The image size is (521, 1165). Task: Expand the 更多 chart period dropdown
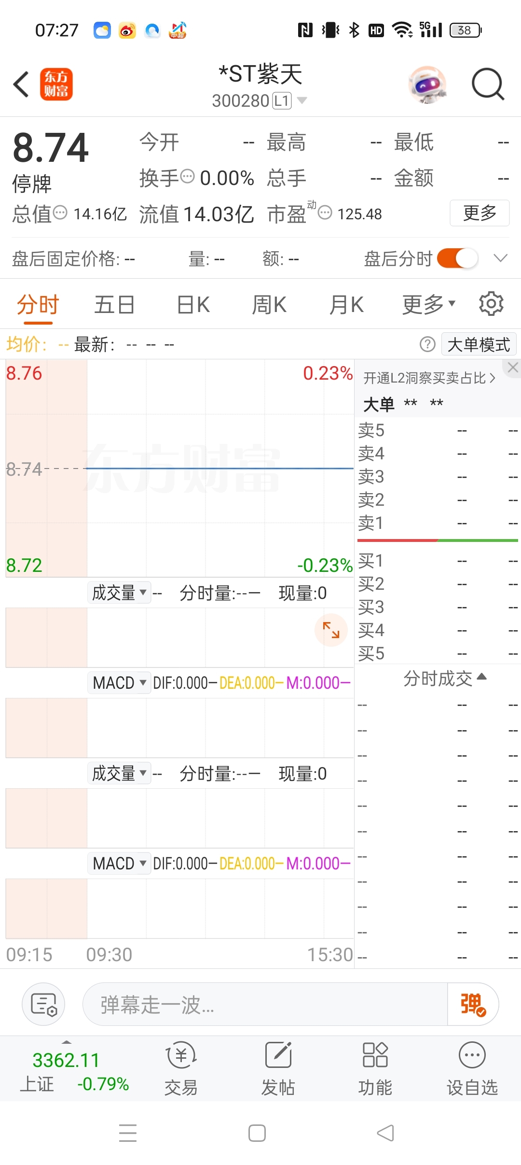429,305
